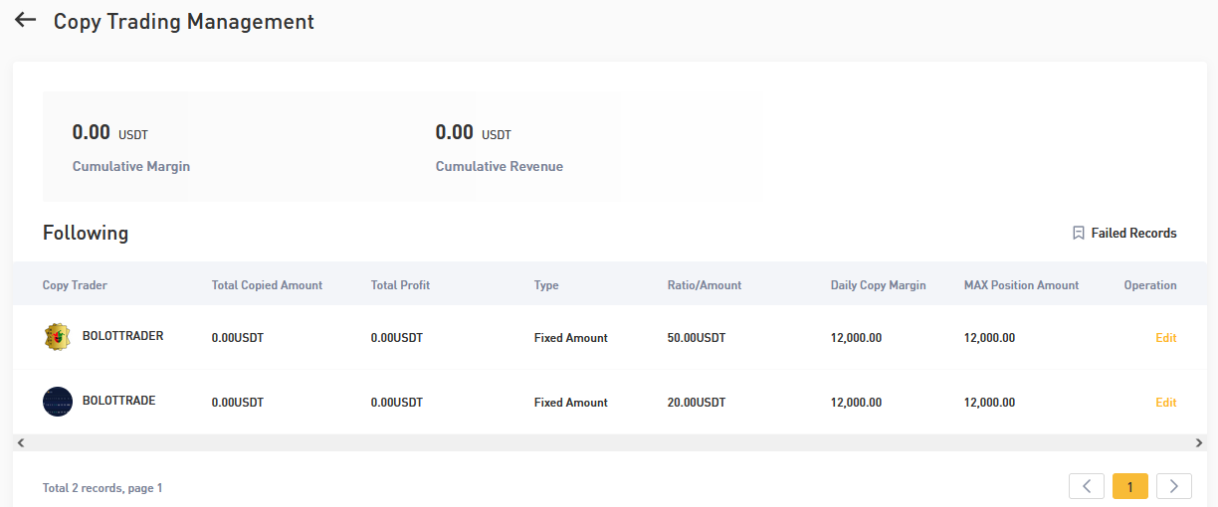The height and width of the screenshot is (507, 1218).
Task: Edit the BOLOTTRADE copy settings
Action: pyautogui.click(x=1165, y=403)
